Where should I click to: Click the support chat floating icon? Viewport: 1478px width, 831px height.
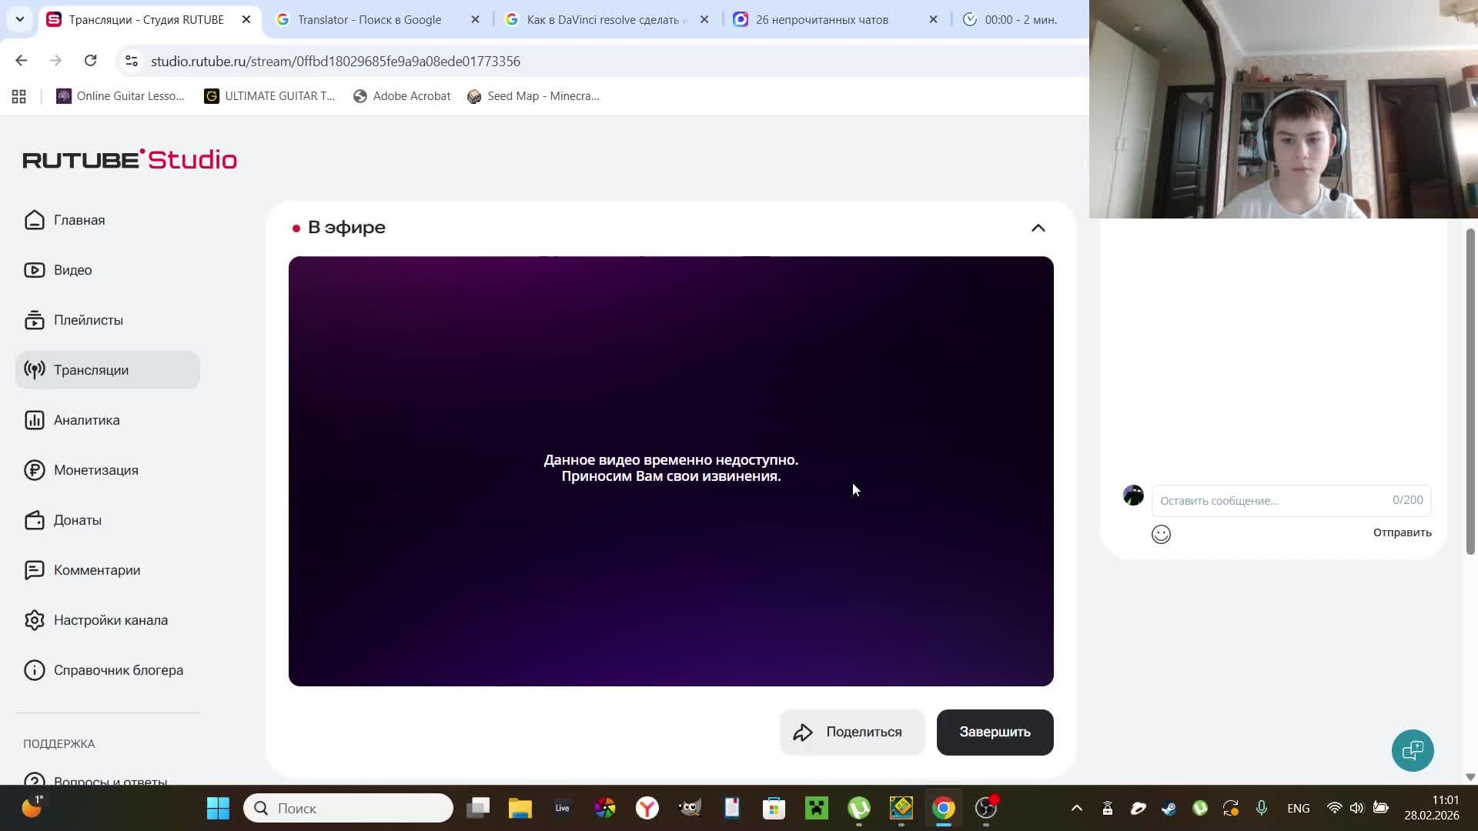click(1412, 750)
